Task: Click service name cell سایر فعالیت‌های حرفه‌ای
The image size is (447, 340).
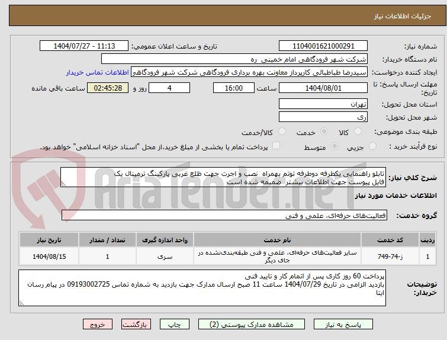Action: point(277,256)
